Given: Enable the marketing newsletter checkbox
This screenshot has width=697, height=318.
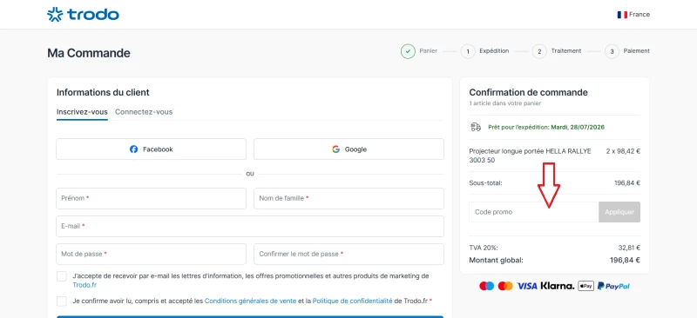Looking at the screenshot, I should click(x=62, y=276).
